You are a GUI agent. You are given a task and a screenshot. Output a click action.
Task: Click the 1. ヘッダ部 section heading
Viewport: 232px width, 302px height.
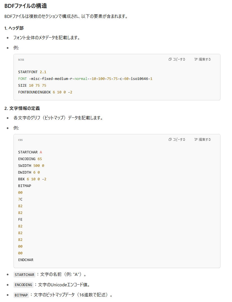pyautogui.click(x=14, y=28)
